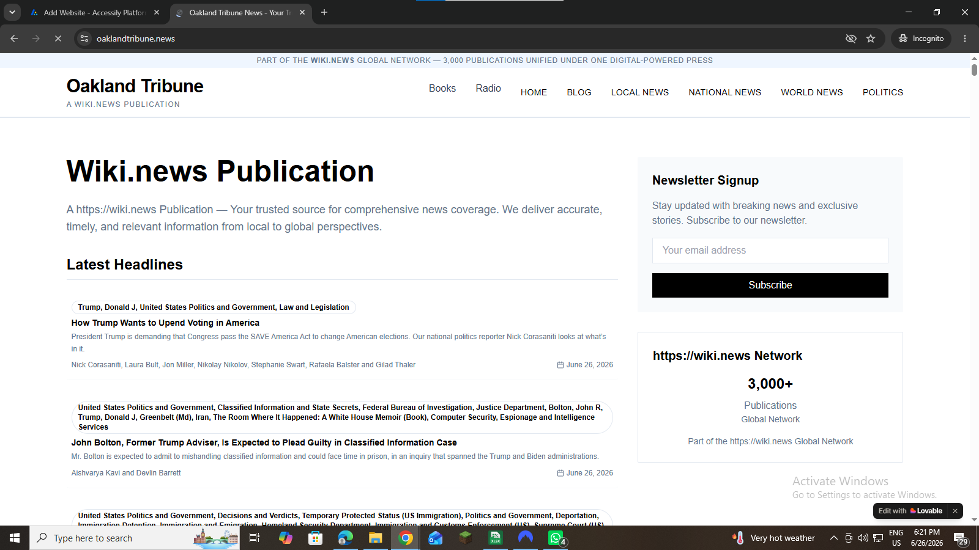Launch Microsoft Edge from the taskbar

point(346,538)
